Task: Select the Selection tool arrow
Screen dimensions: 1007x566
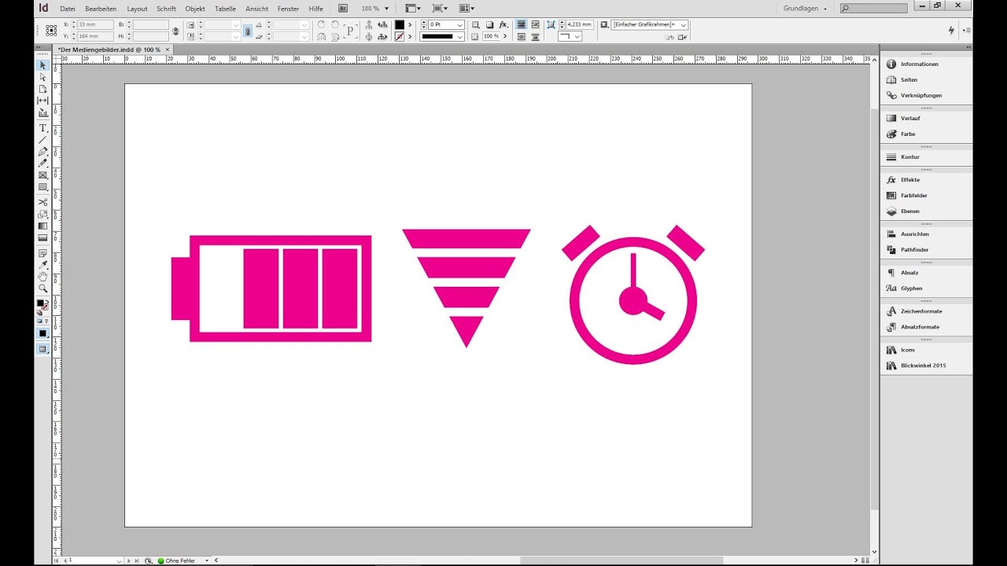Action: [x=42, y=65]
